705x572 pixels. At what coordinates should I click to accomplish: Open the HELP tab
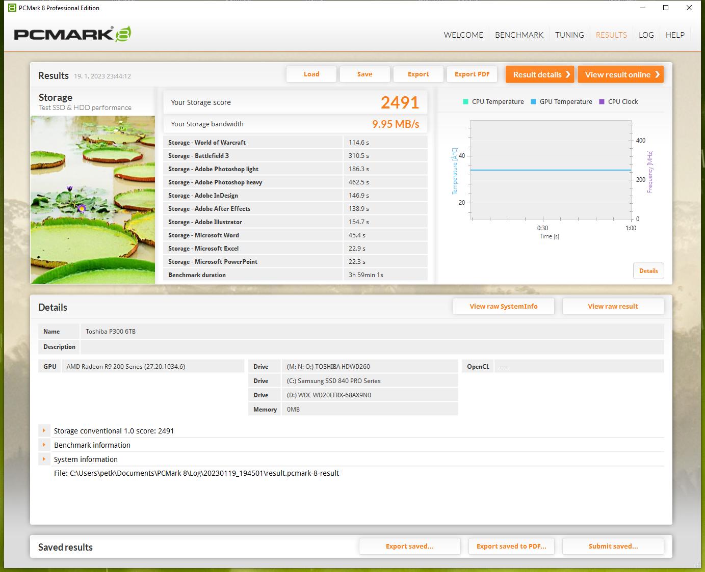point(675,35)
